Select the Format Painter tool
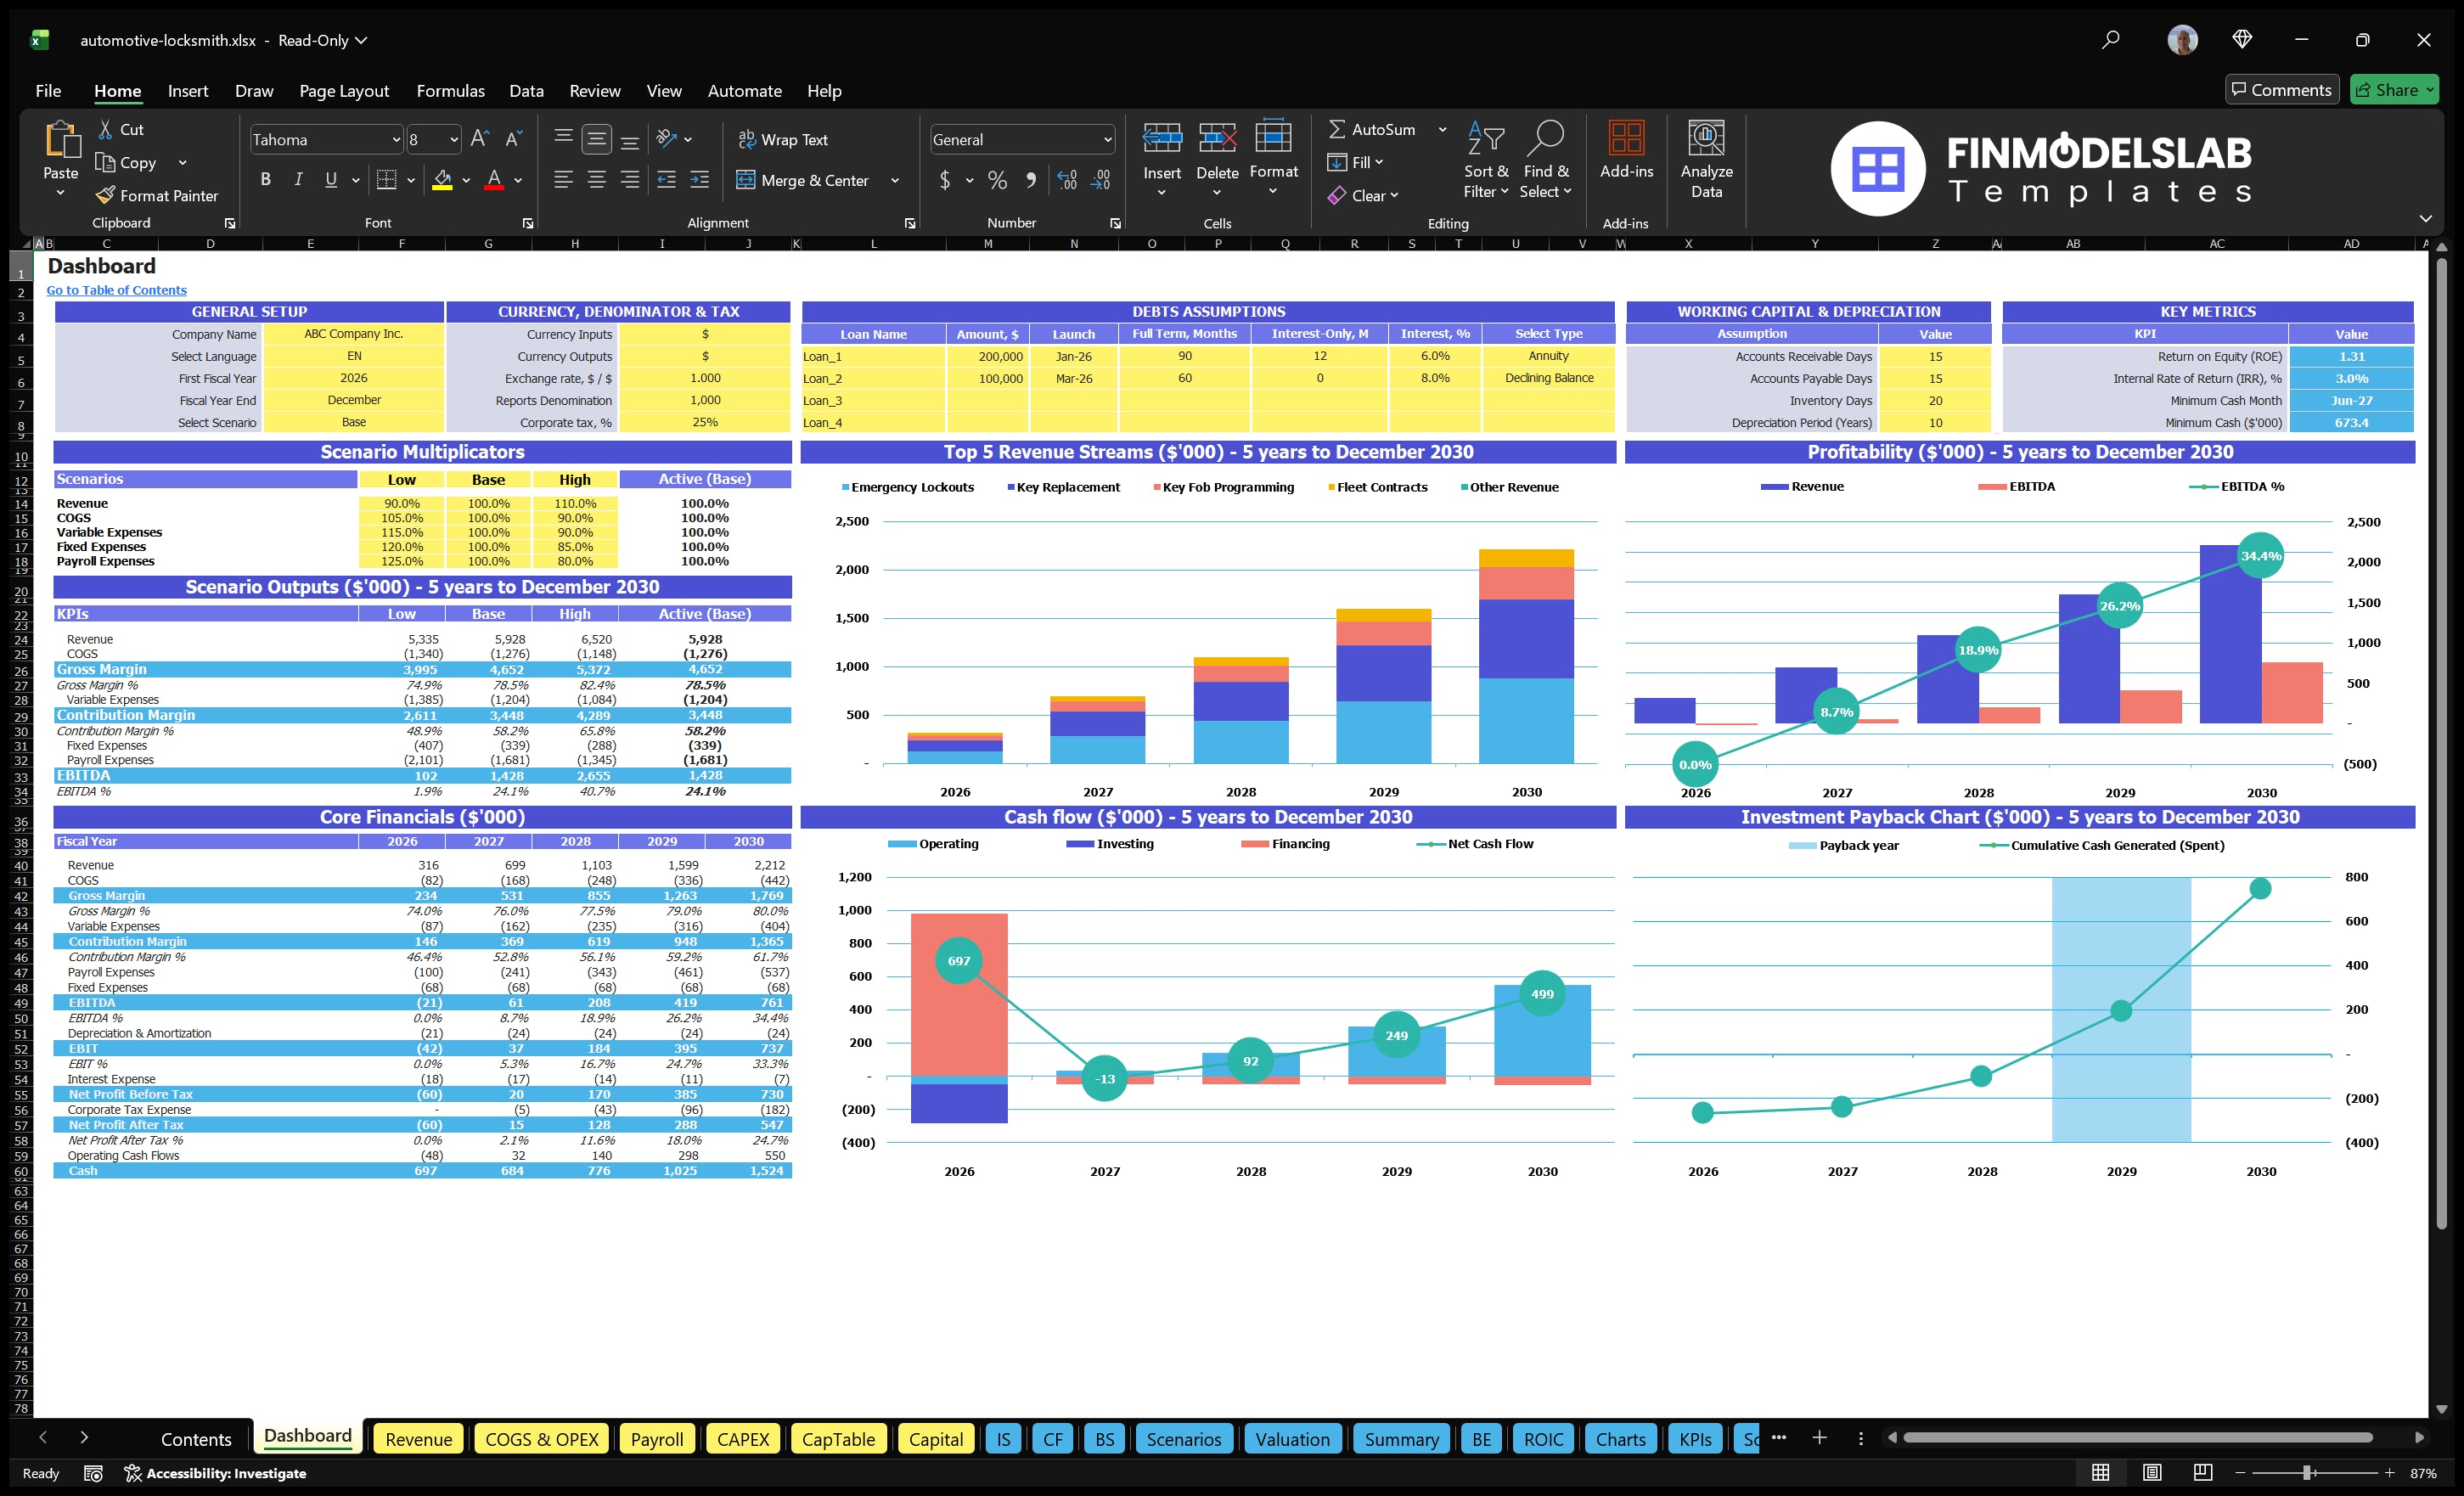The height and width of the screenshot is (1496, 2464). tap(157, 195)
